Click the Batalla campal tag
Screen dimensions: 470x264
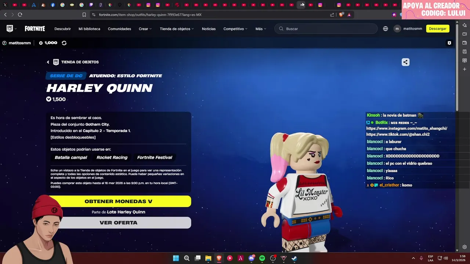71,157
